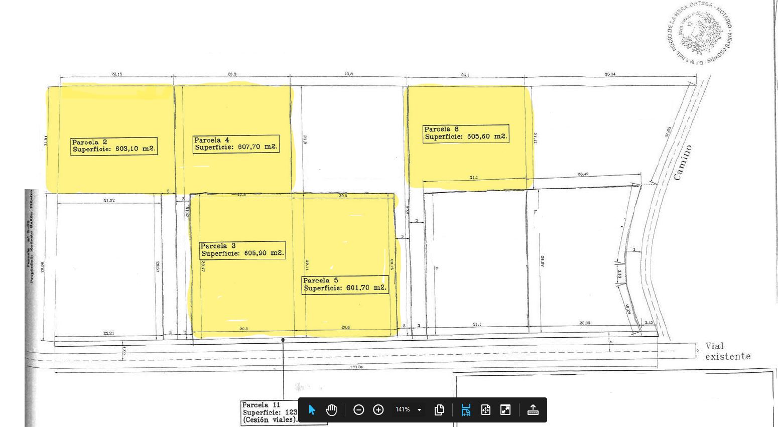Click the Parcela 3 label box

point(242,250)
